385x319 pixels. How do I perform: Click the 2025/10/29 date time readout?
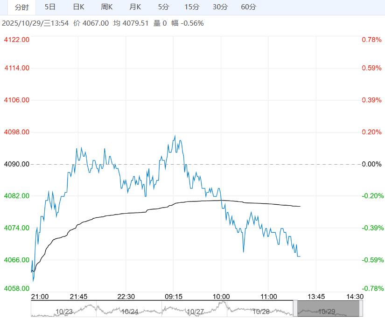35,23
